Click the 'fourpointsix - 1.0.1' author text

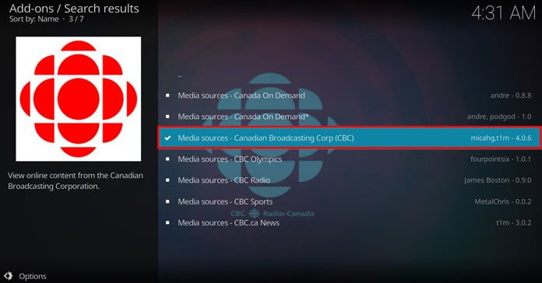(501, 159)
